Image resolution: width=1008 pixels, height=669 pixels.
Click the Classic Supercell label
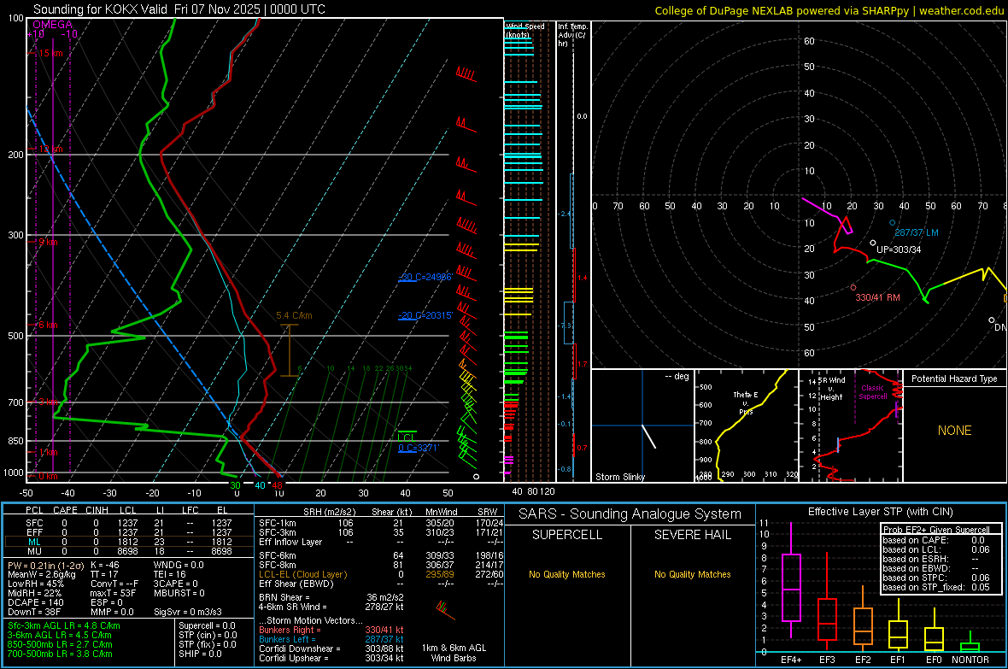click(873, 392)
